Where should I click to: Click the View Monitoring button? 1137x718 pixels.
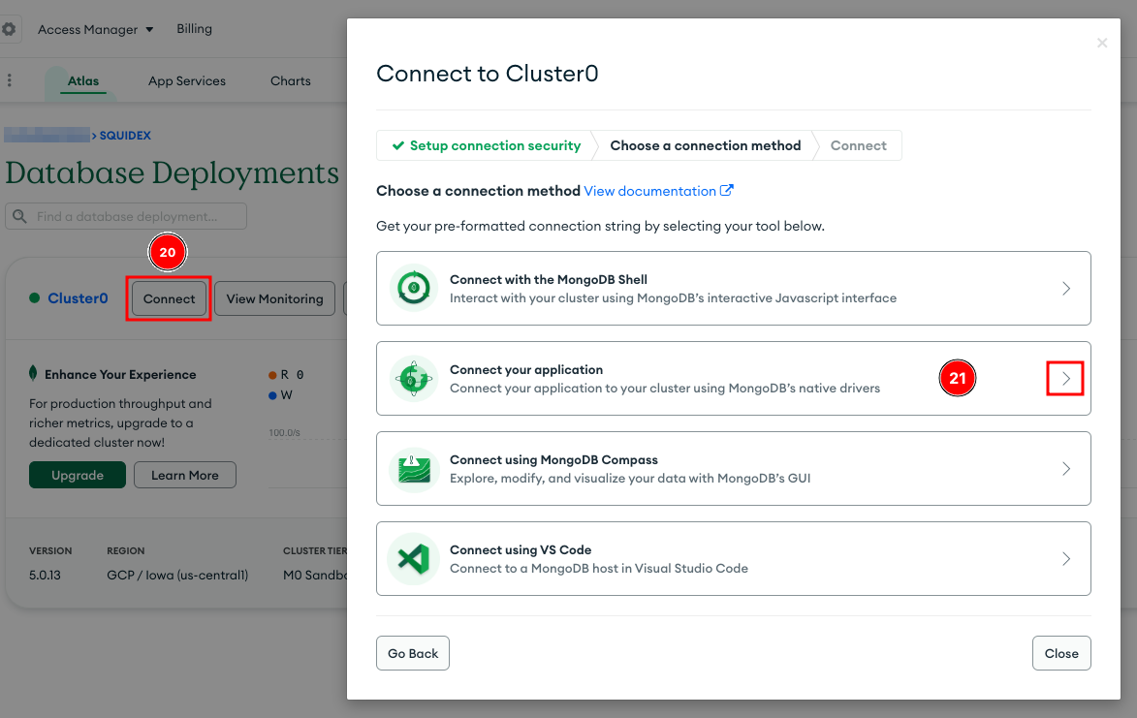click(275, 298)
